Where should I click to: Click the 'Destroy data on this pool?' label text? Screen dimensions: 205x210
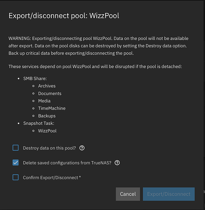(x=49, y=148)
